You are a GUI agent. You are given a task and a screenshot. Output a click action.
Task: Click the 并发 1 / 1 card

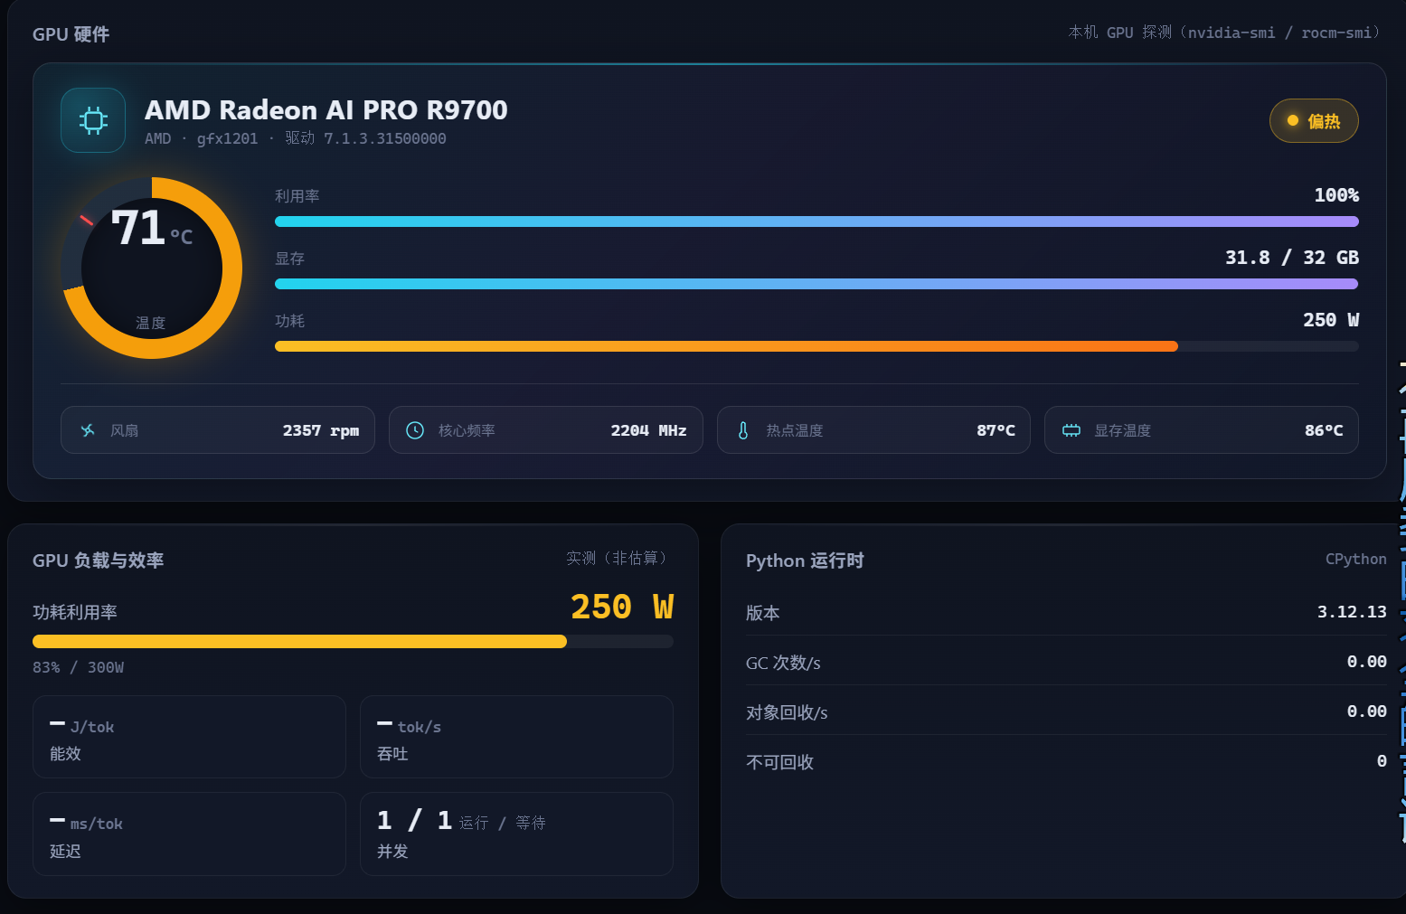[x=516, y=834]
